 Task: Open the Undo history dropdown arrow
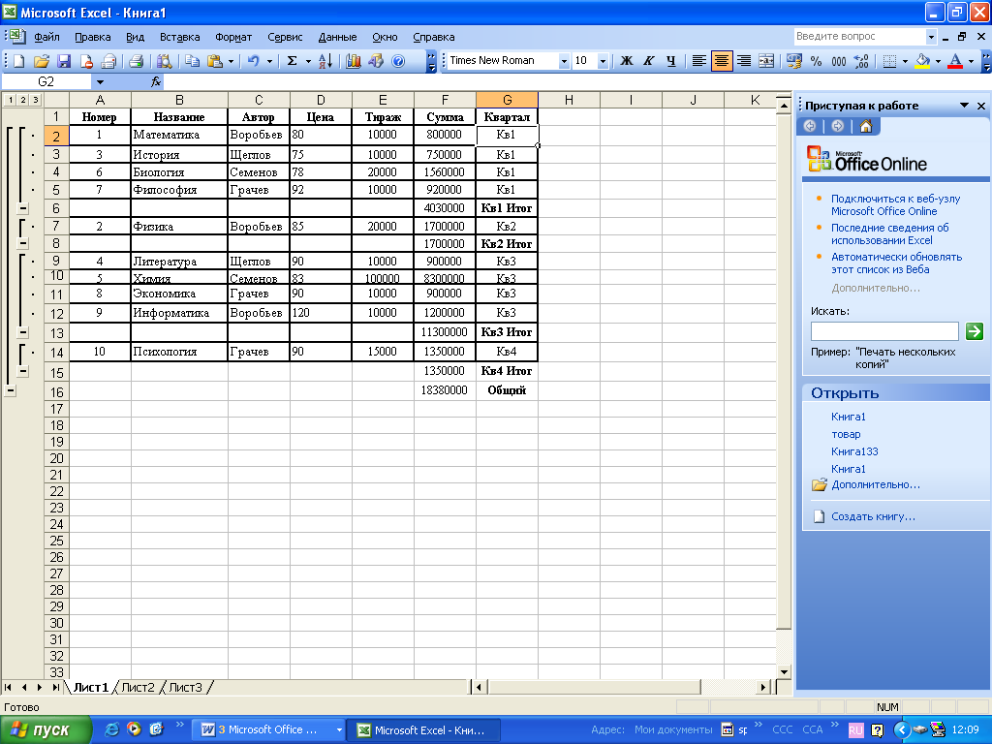269,61
